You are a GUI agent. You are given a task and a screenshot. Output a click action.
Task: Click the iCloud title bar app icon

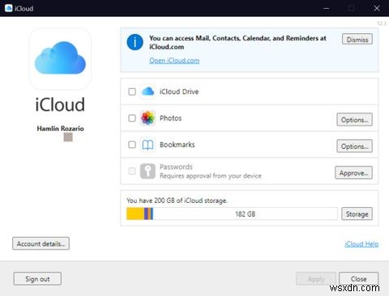click(9, 8)
